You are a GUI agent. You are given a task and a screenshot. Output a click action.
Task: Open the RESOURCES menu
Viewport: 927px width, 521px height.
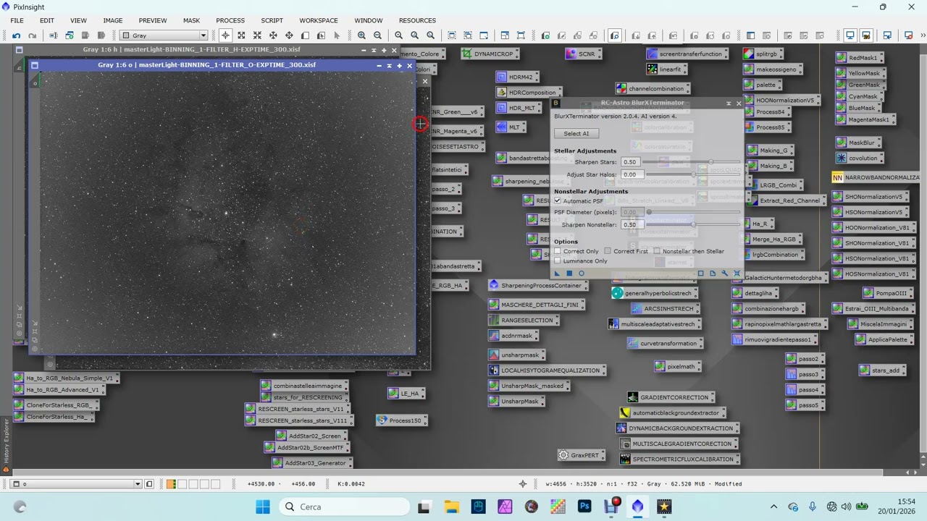pyautogui.click(x=417, y=20)
